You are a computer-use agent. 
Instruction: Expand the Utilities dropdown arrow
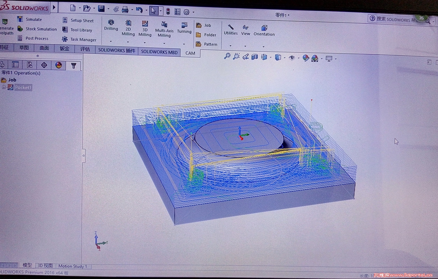pyautogui.click(x=230, y=46)
